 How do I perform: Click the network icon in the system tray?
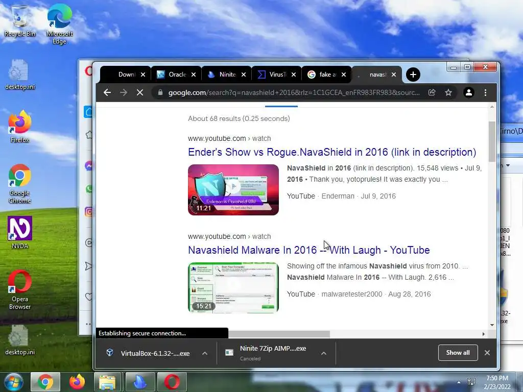tap(471, 382)
